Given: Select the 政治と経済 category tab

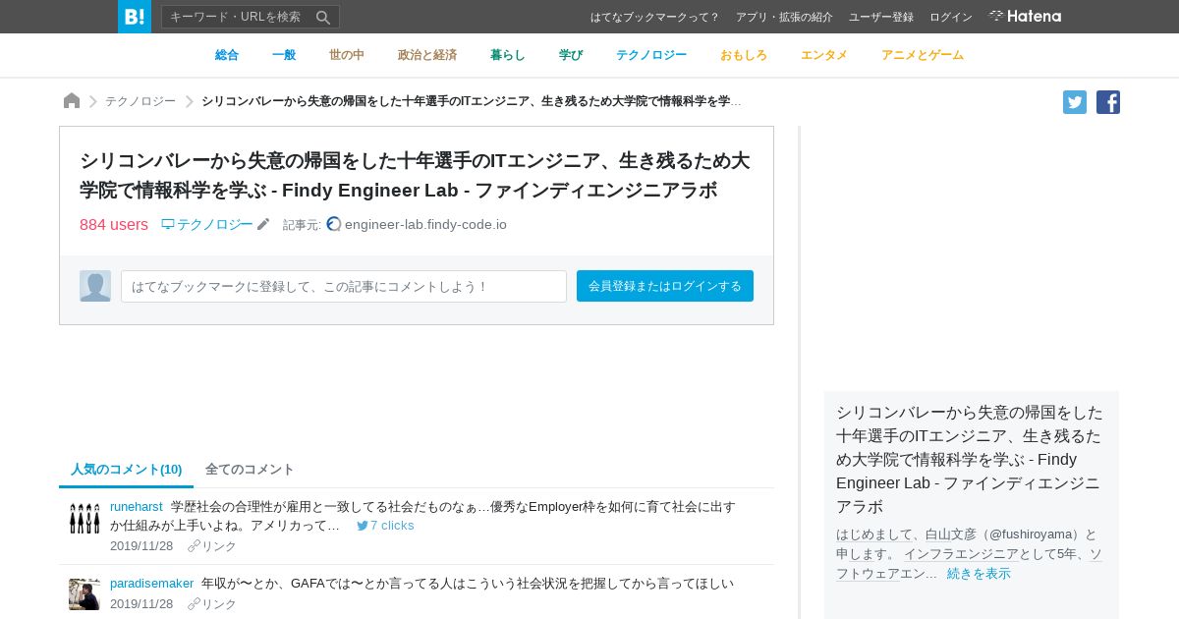Looking at the screenshot, I should pos(427,55).
